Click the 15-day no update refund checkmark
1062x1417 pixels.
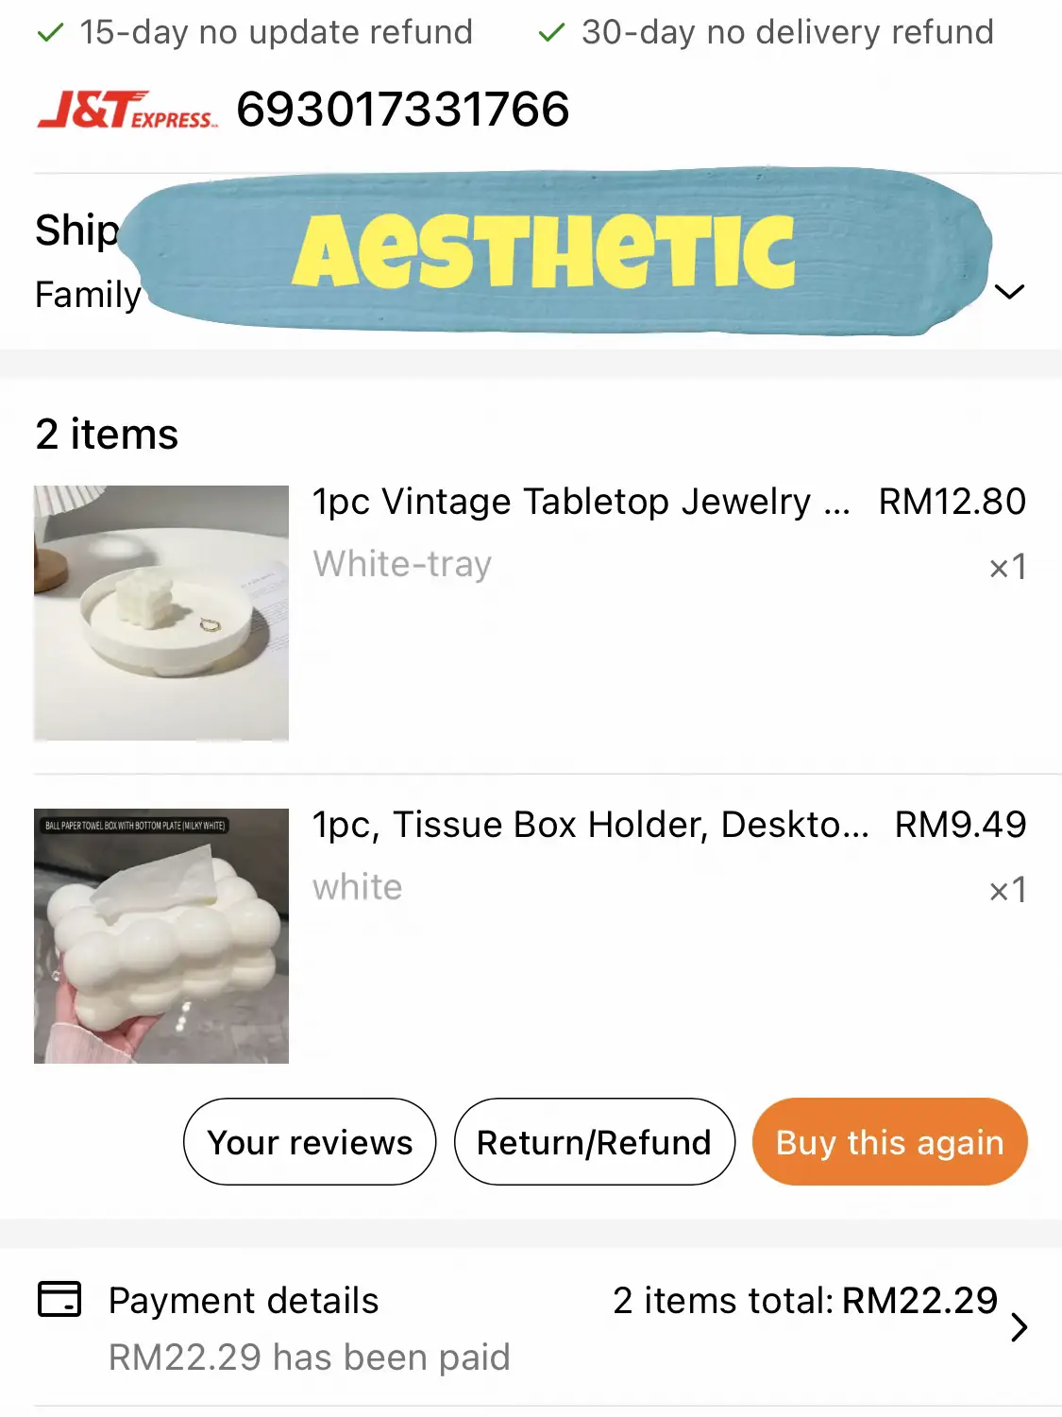[49, 33]
